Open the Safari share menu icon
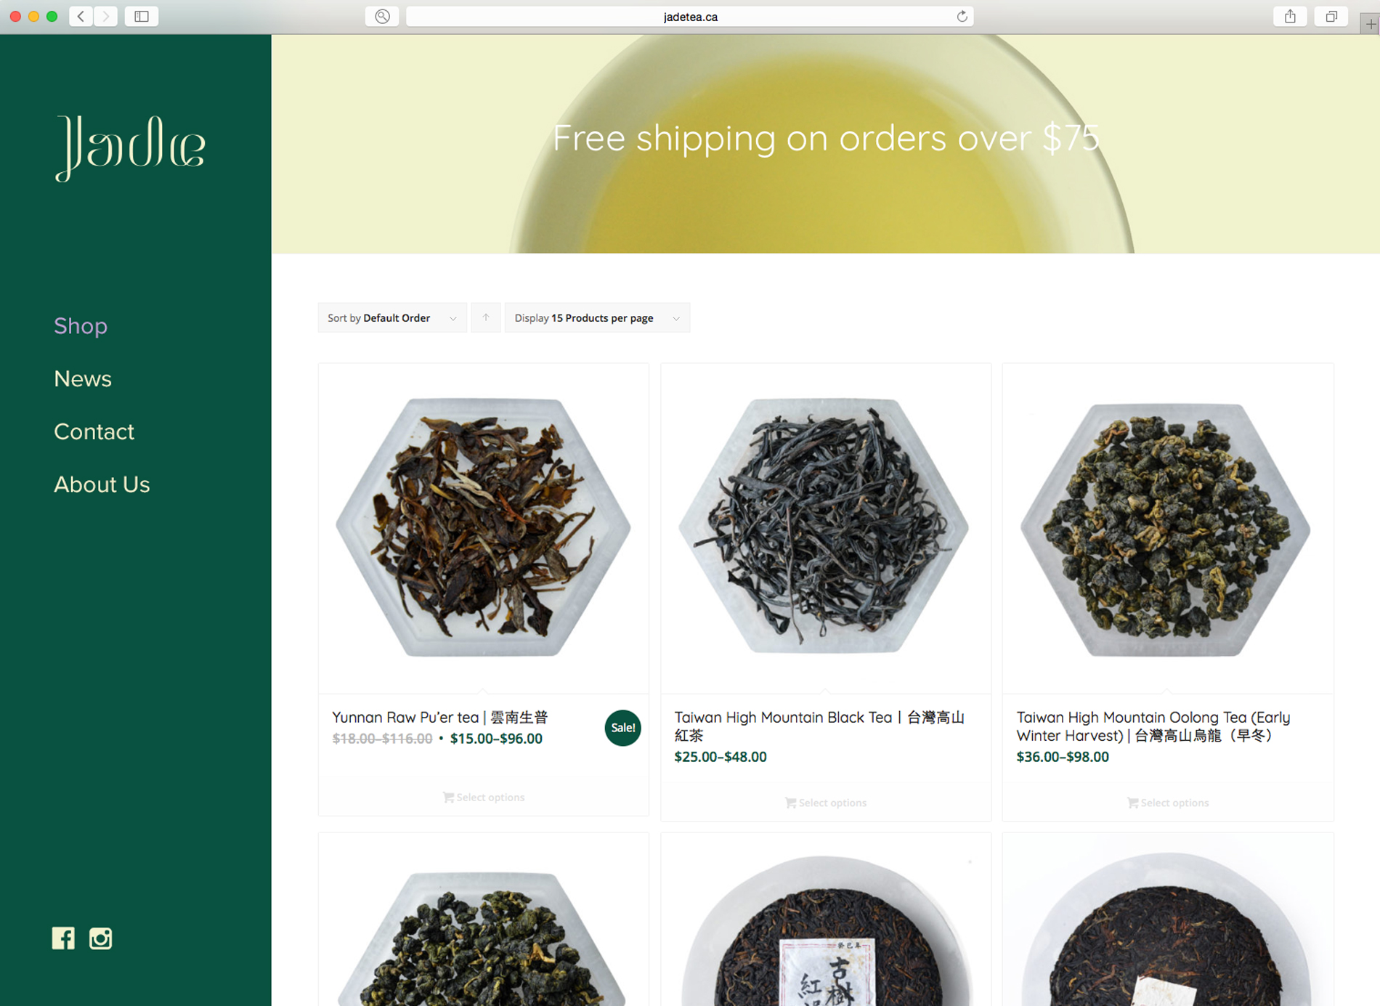This screenshot has height=1006, width=1380. click(x=1290, y=16)
